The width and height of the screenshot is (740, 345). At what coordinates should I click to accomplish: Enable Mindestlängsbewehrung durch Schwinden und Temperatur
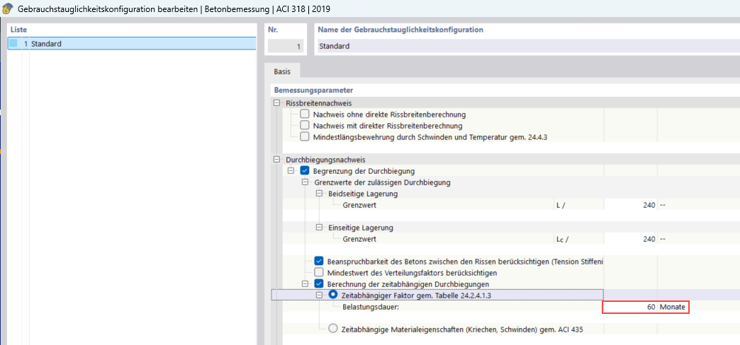(x=305, y=137)
